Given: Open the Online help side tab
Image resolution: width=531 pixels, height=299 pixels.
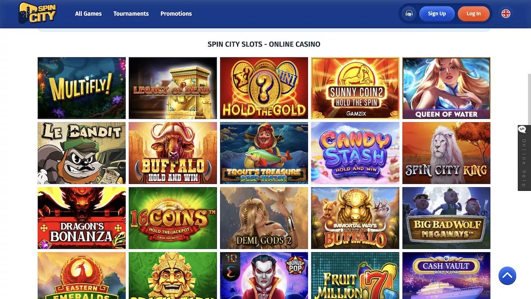Looking at the screenshot, I should pos(524,158).
